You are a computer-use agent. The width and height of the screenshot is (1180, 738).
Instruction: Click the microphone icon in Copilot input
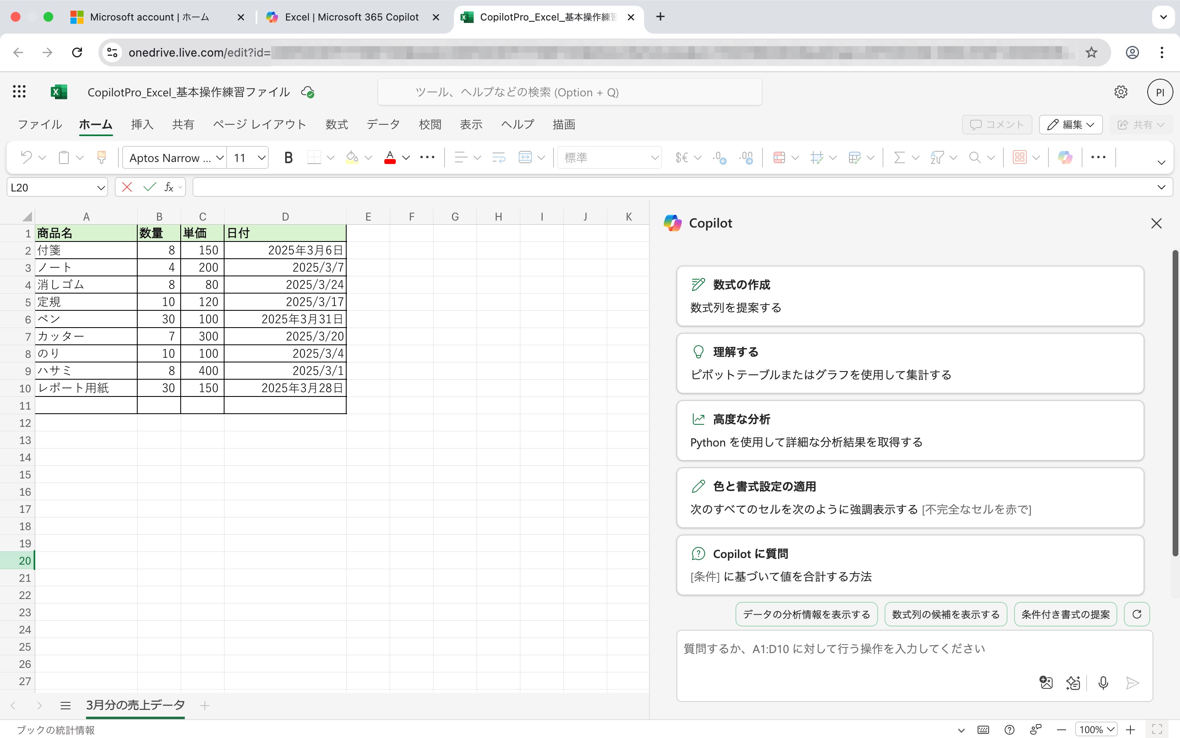(x=1103, y=682)
